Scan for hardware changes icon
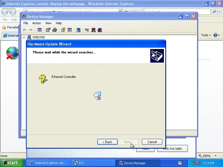The image size is (223, 167). [x=78, y=30]
